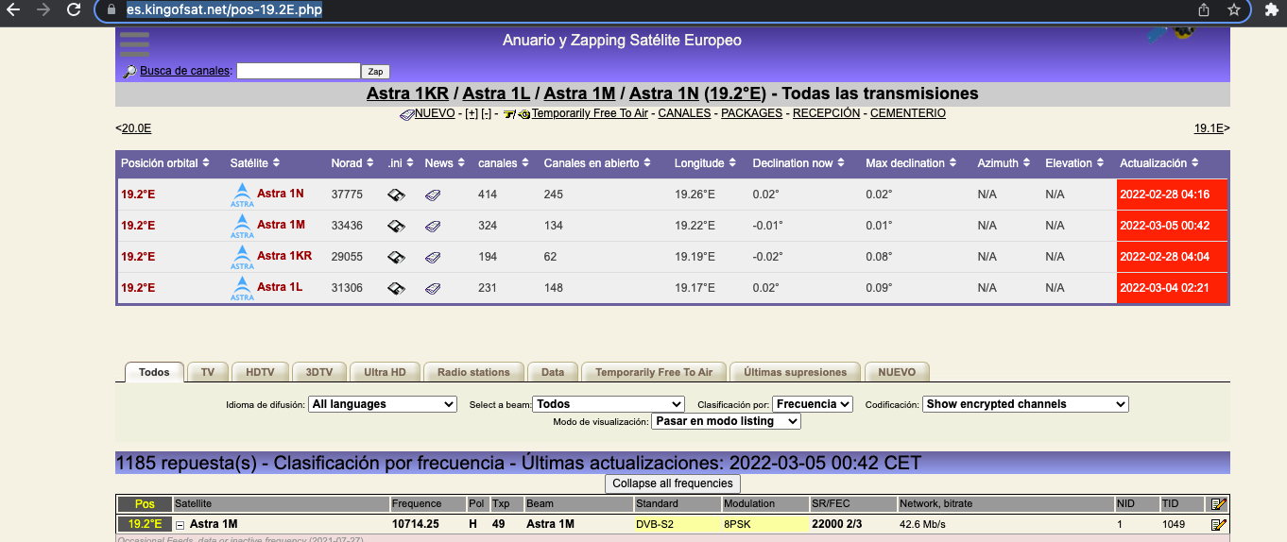Open the Idioma de difusión dropdown

(383, 404)
